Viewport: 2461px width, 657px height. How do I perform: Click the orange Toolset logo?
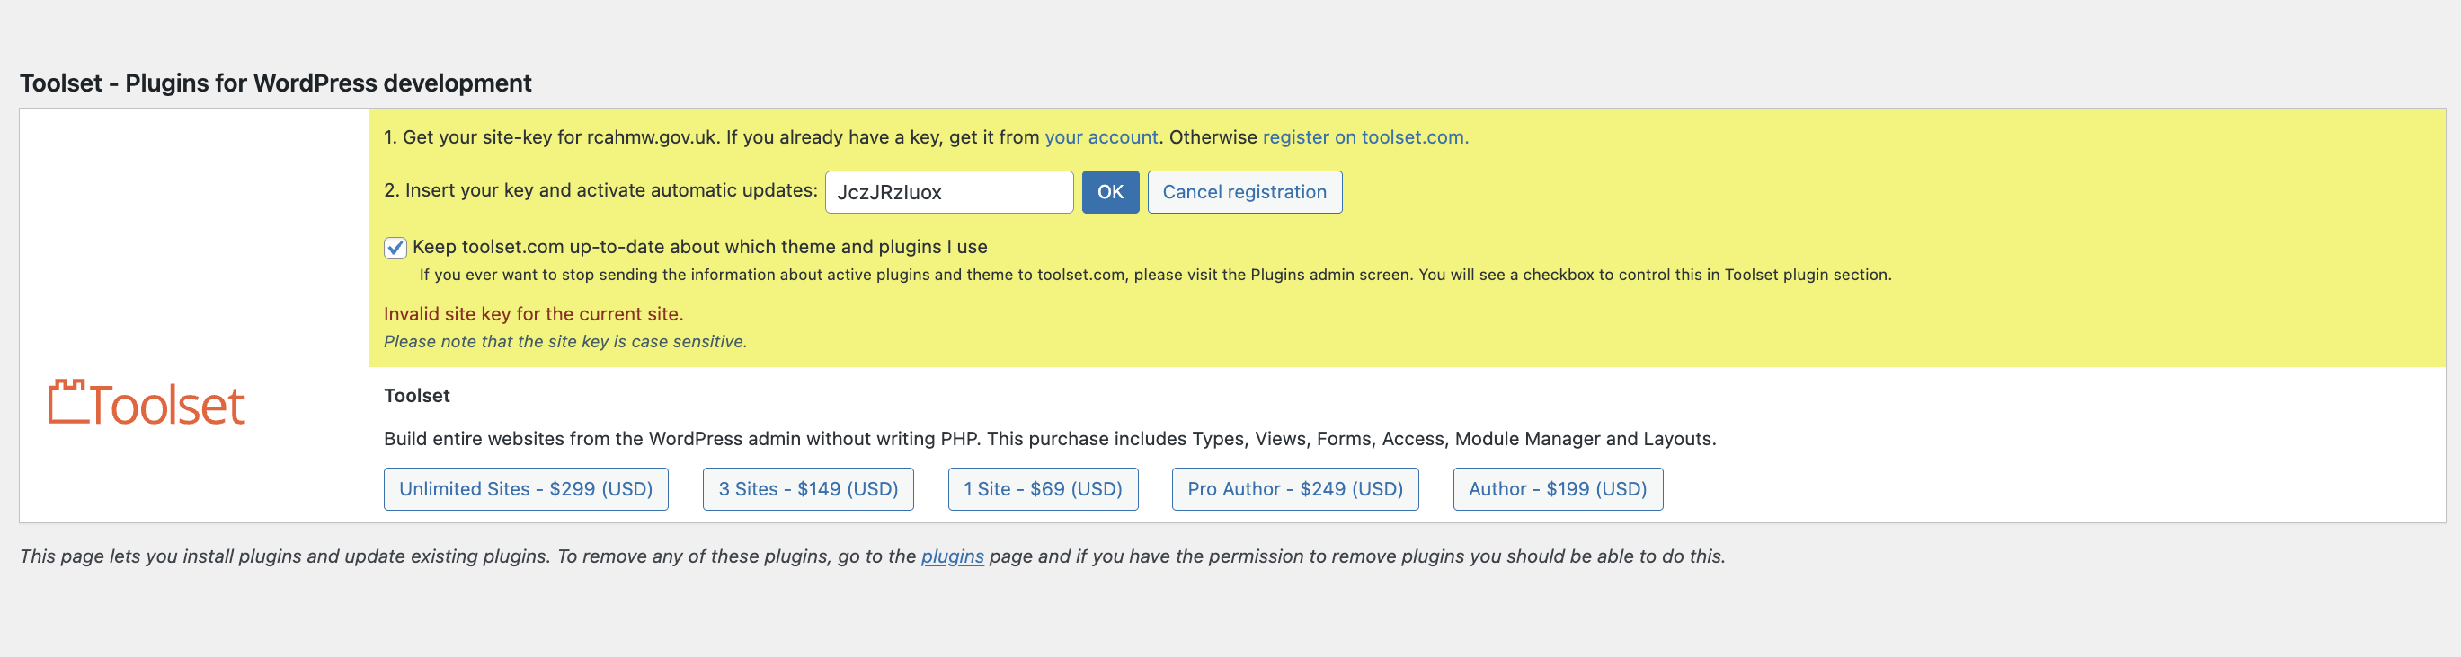[147, 403]
